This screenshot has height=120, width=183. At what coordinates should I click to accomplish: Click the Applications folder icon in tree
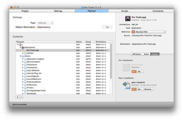[x=23, y=48]
